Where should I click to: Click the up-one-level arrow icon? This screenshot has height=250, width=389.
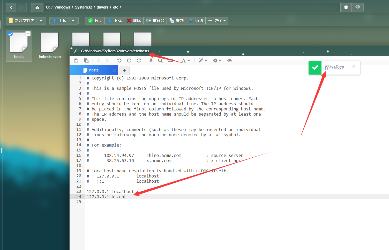pyautogui.click(x=358, y=7)
